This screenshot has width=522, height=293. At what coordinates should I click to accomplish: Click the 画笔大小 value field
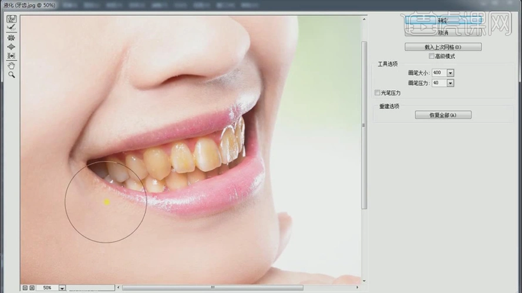439,73
